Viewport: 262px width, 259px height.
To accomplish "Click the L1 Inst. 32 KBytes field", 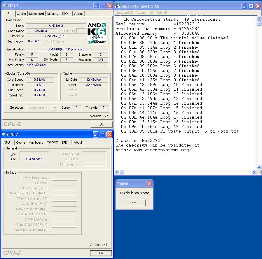I will pyautogui.click(x=94, y=85).
